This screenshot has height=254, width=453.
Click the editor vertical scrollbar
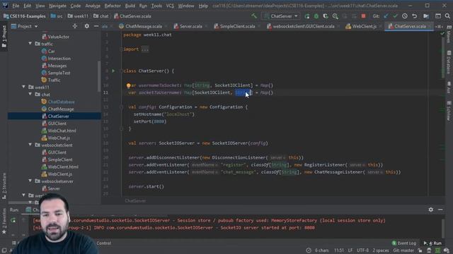coord(443,58)
